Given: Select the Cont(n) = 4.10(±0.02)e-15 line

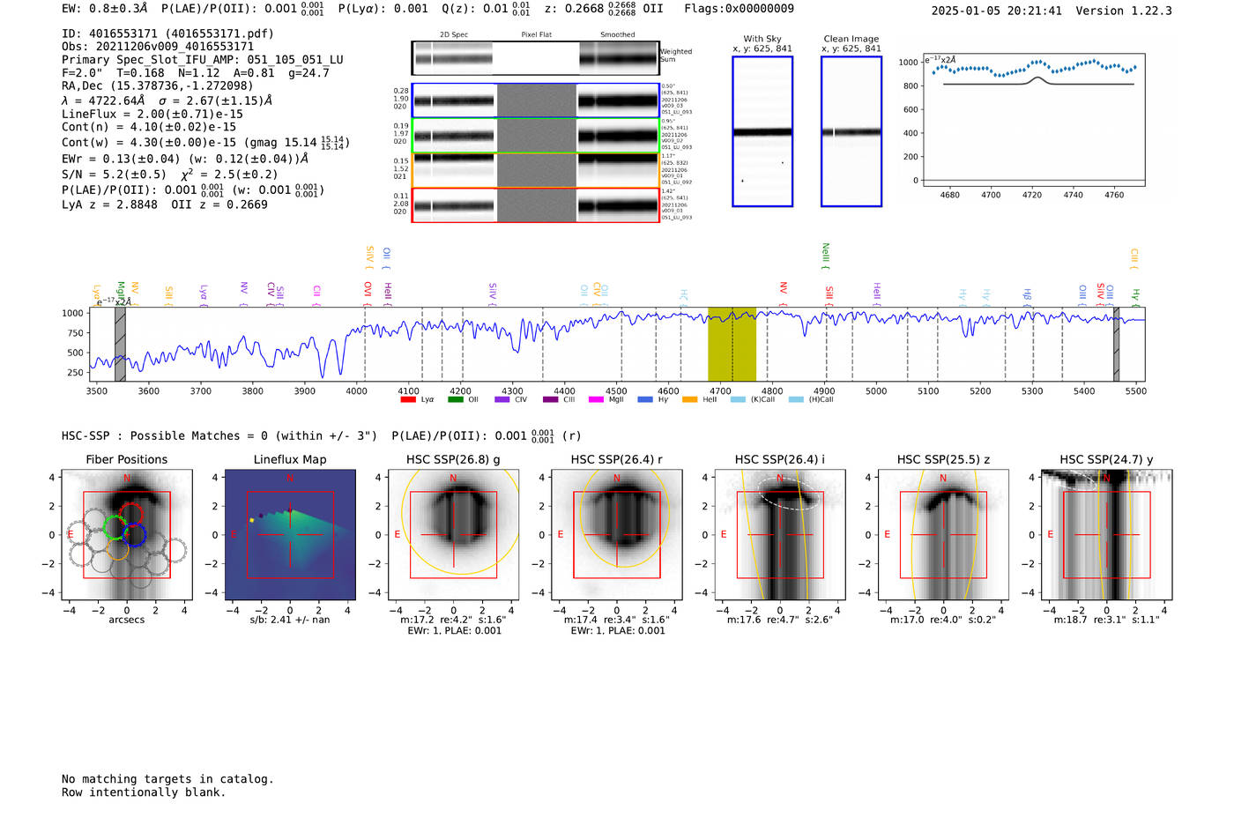Looking at the screenshot, I should click(149, 127).
